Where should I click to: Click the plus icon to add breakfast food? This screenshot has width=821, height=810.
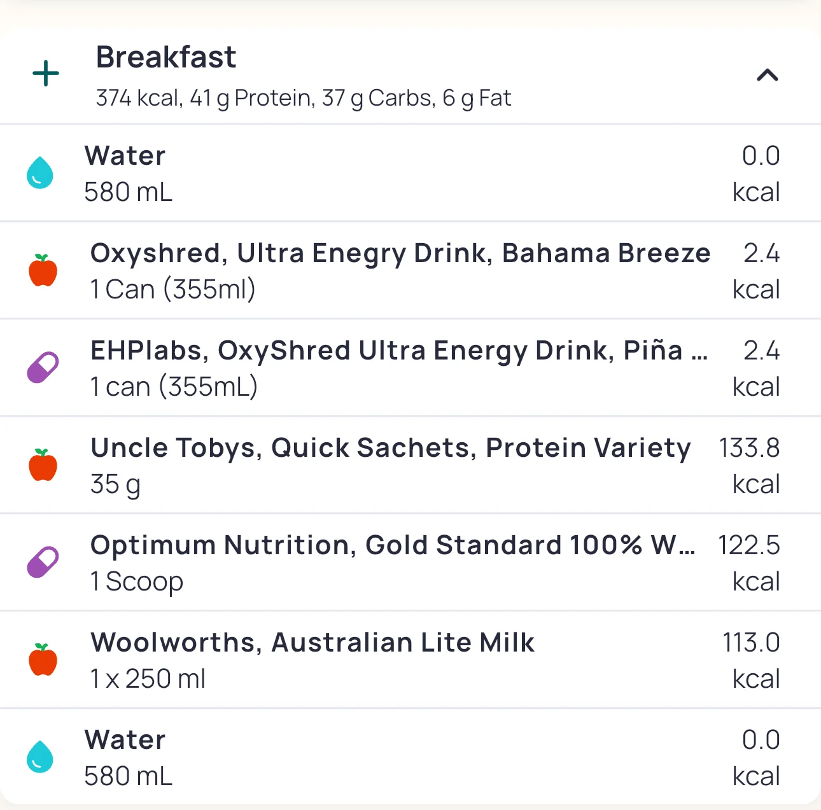[46, 74]
